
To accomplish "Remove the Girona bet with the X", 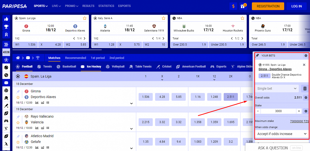I will (304, 65).
